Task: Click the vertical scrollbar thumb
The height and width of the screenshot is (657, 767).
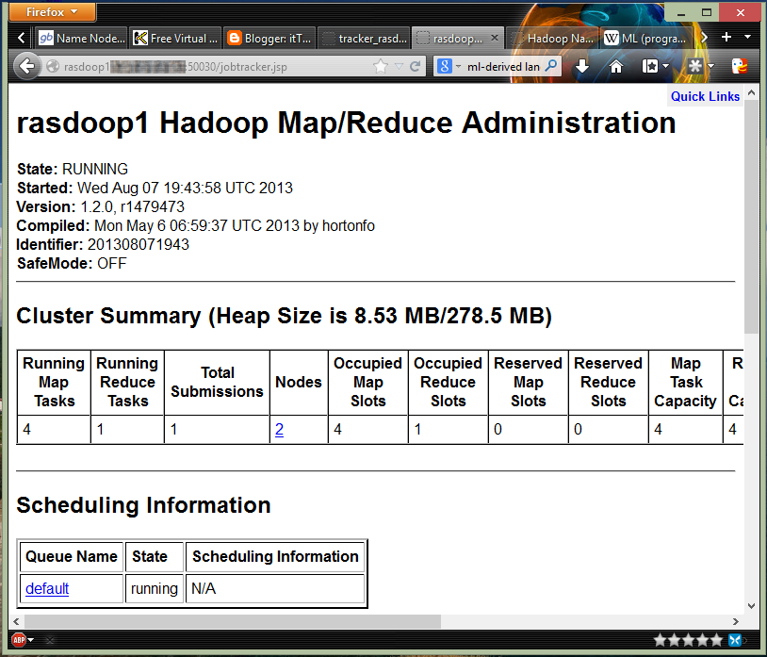Action: [751, 218]
